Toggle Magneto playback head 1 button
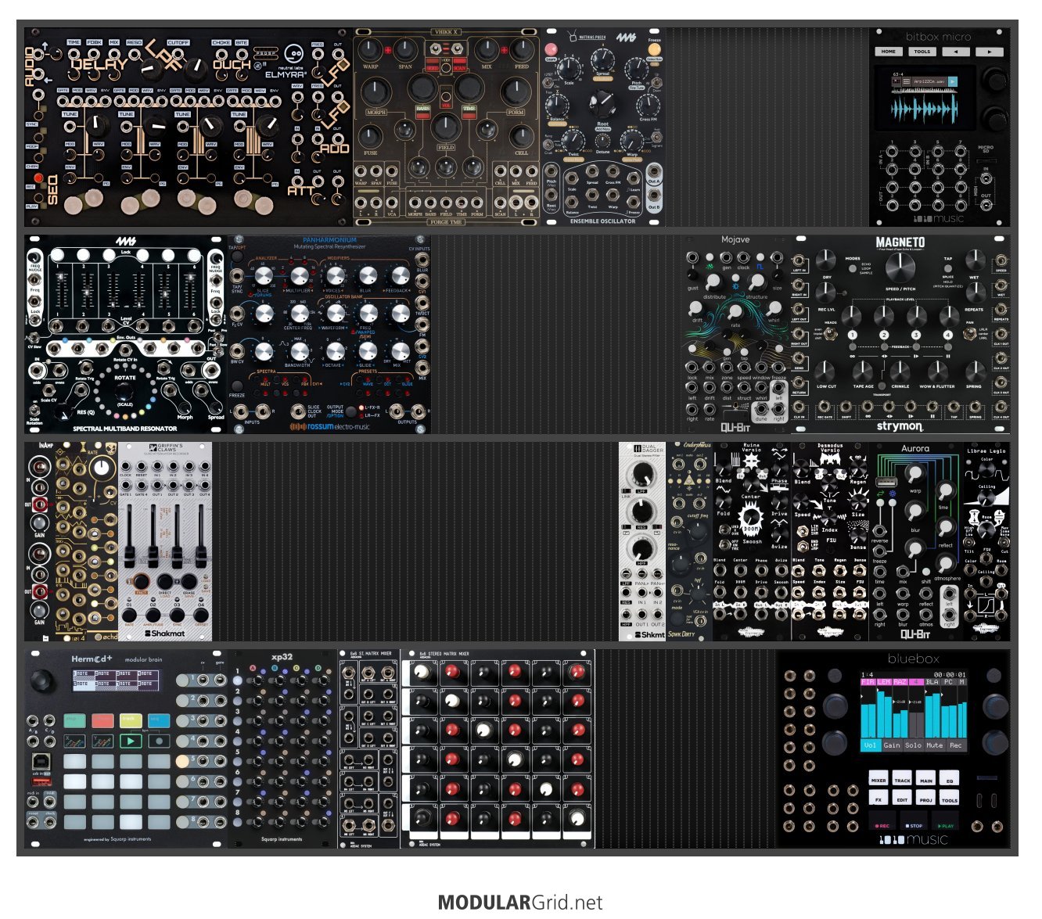The height and width of the screenshot is (919, 1042). (x=852, y=335)
